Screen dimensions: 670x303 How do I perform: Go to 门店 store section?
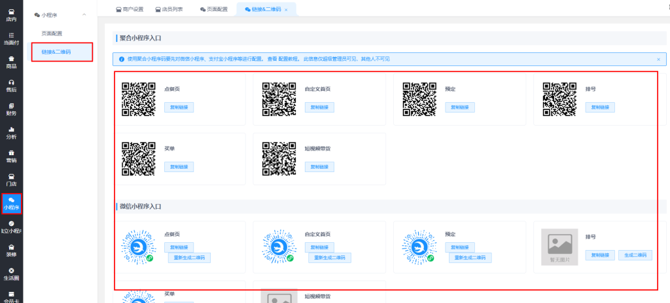point(11,179)
